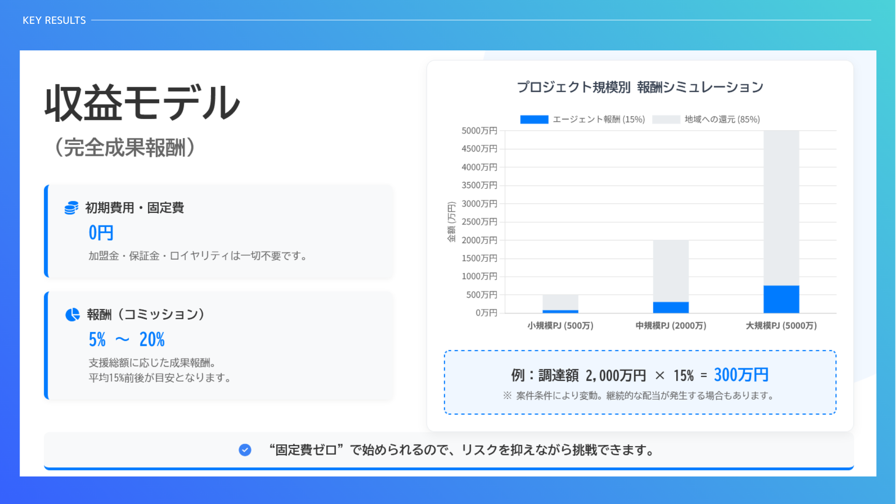Click the medium project blue bar segment
Image resolution: width=896 pixels, height=504 pixels.
671,307
